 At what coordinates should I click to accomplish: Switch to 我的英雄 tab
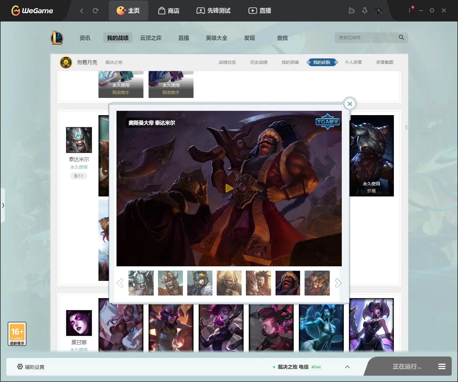290,62
